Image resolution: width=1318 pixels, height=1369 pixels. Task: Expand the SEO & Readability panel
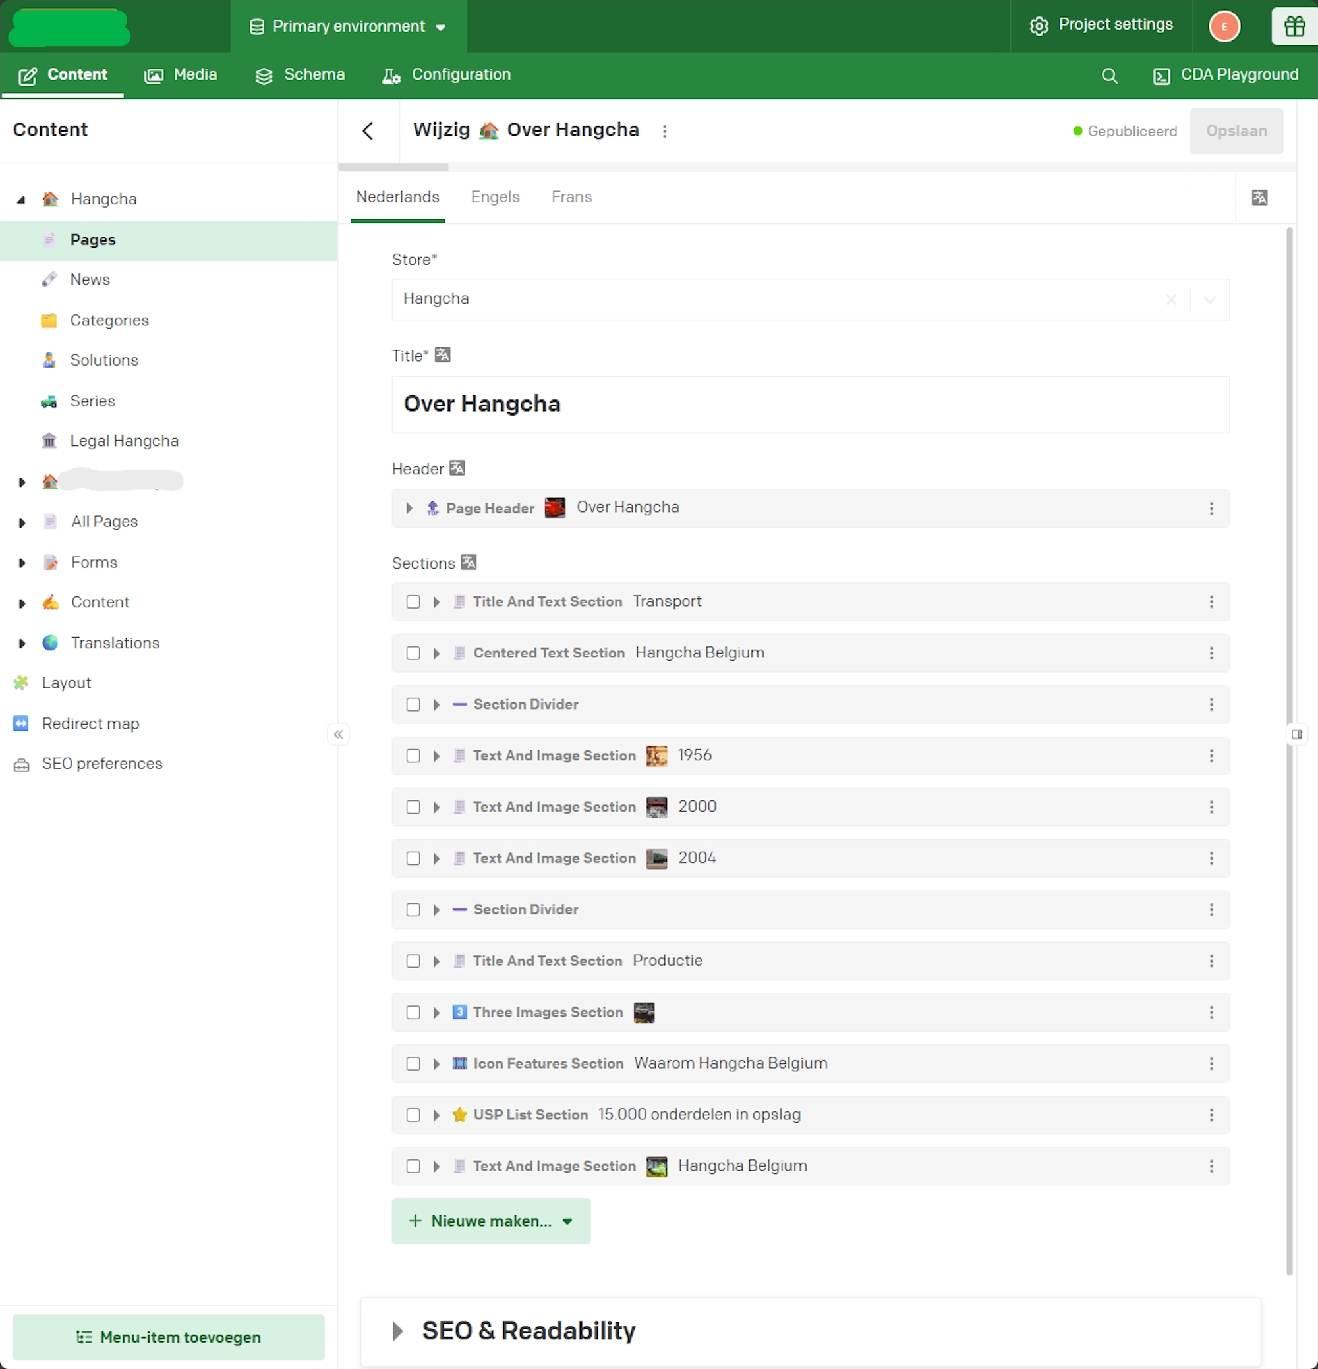[397, 1331]
